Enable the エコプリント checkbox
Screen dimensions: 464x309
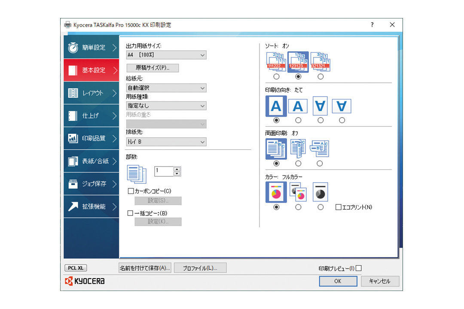point(338,207)
